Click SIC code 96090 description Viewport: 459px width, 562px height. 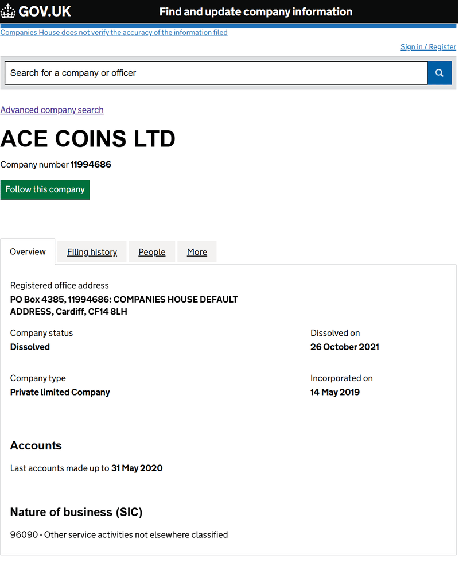click(119, 535)
